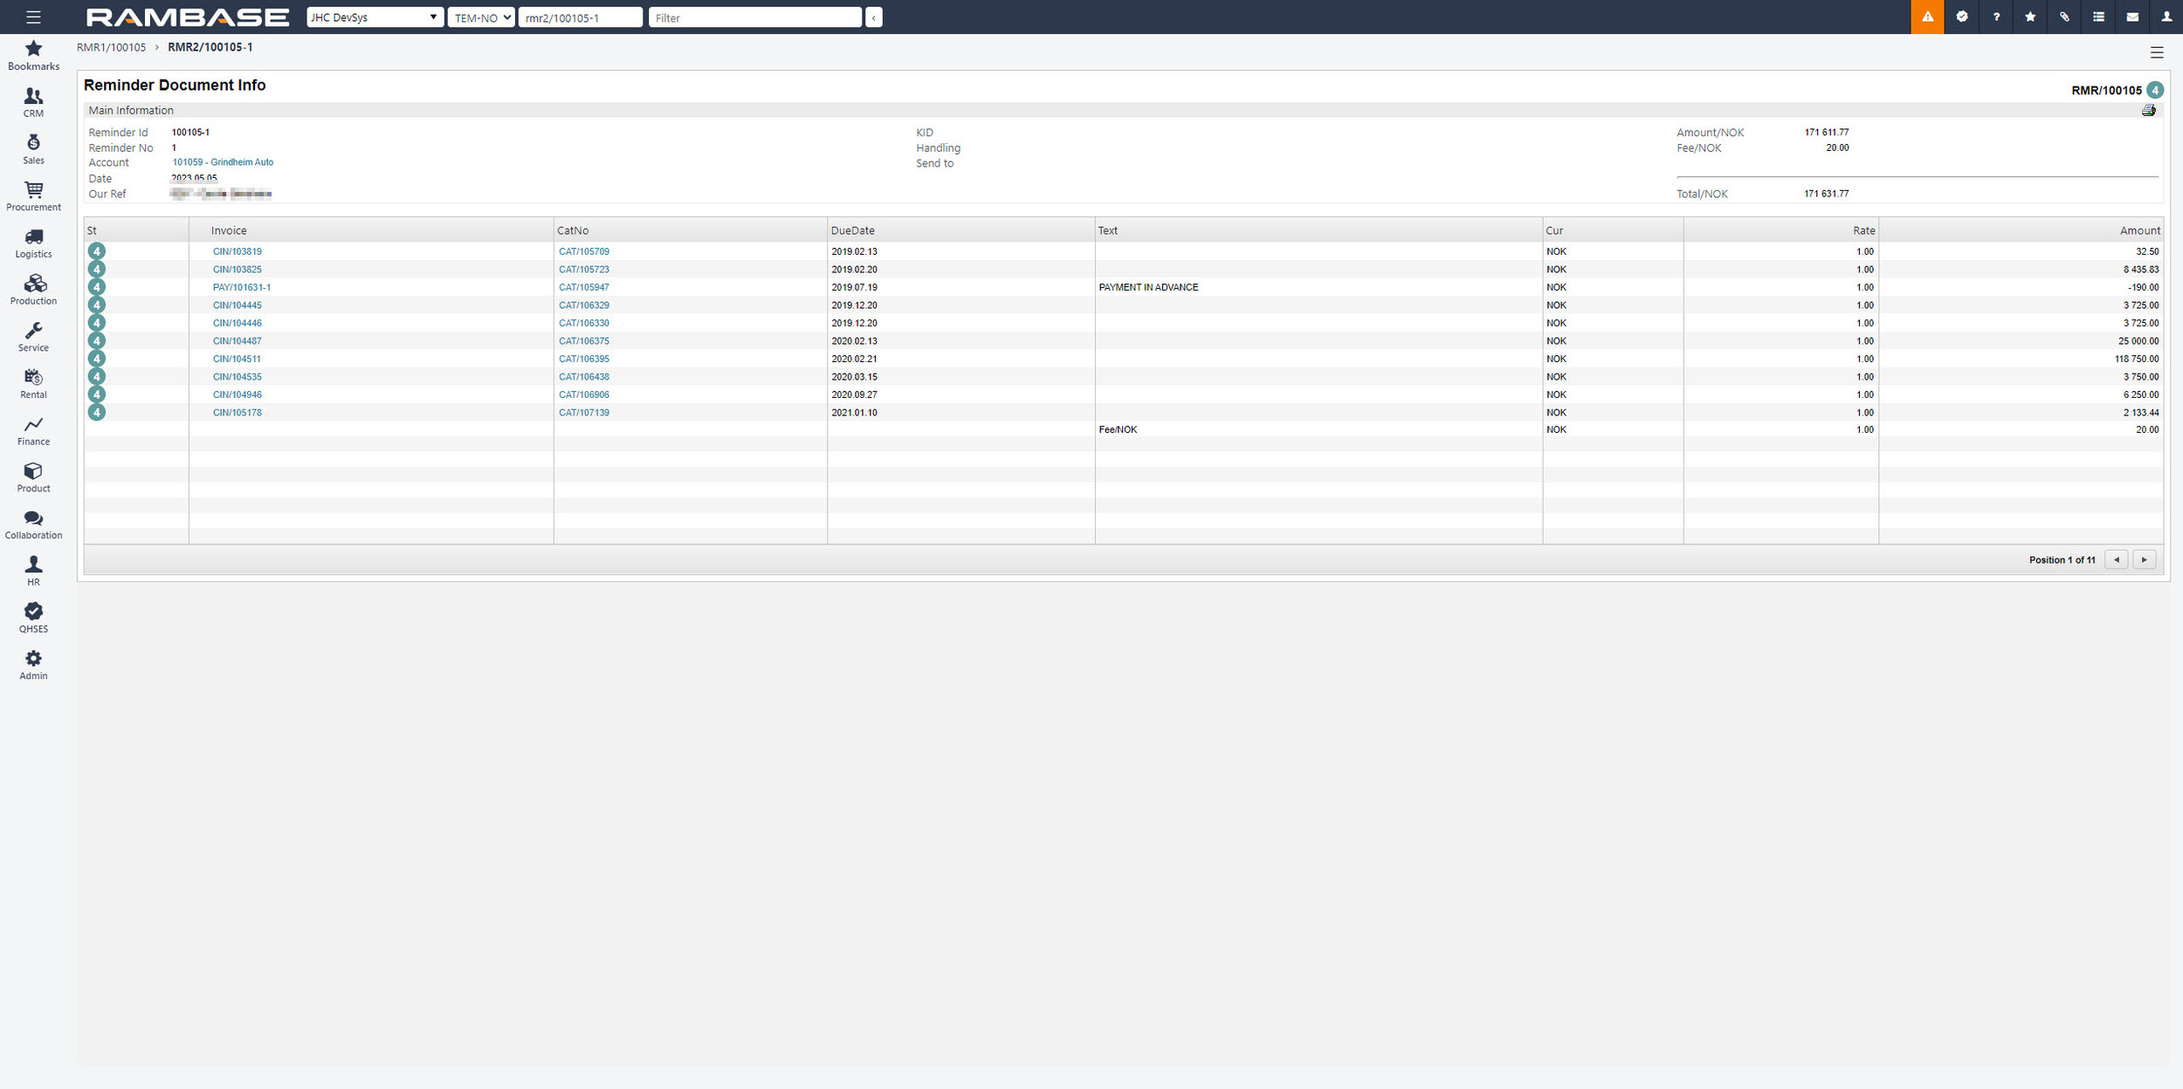Open the Procurement module icon
This screenshot has width=2183, height=1089.
pos(33,195)
